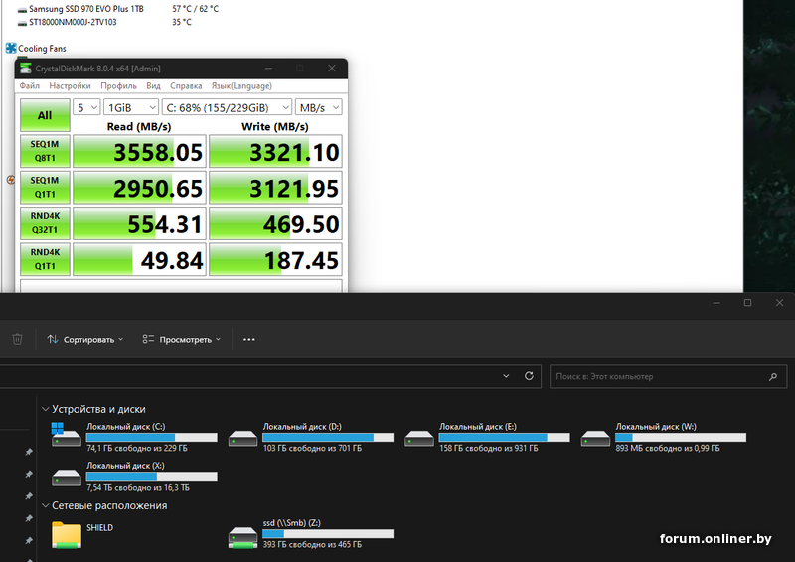Open the Настройки menu
Image resolution: width=795 pixels, height=562 pixels.
pos(70,86)
